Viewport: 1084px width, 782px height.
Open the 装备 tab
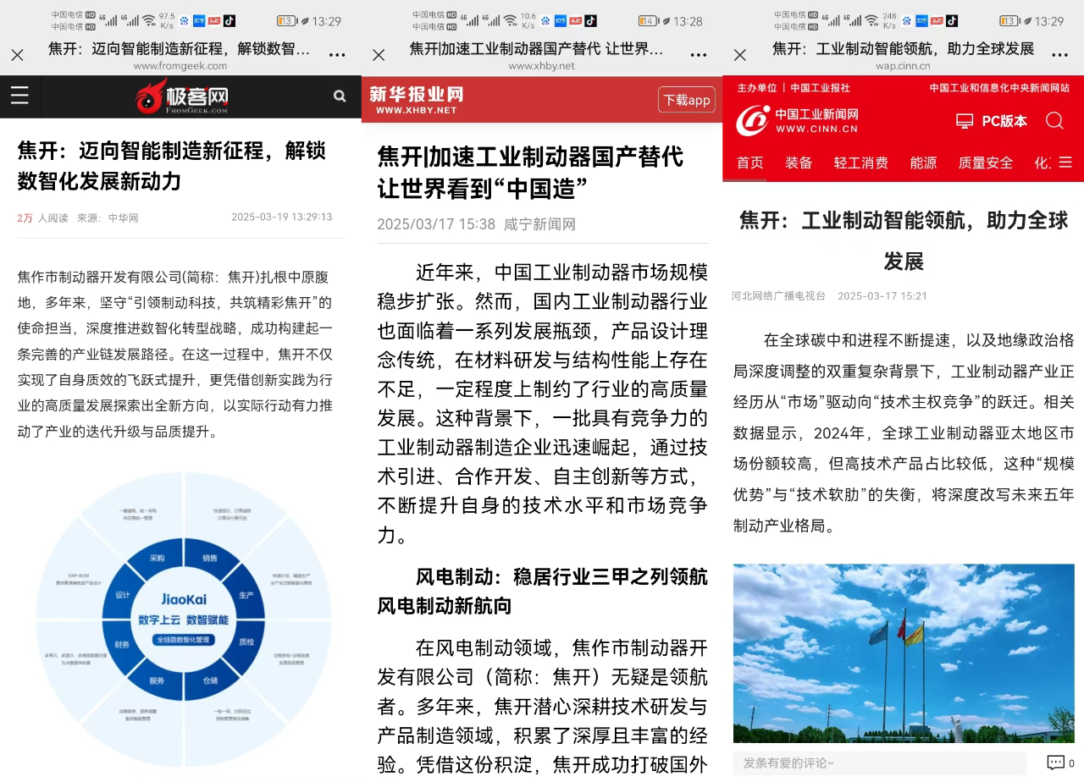799,162
